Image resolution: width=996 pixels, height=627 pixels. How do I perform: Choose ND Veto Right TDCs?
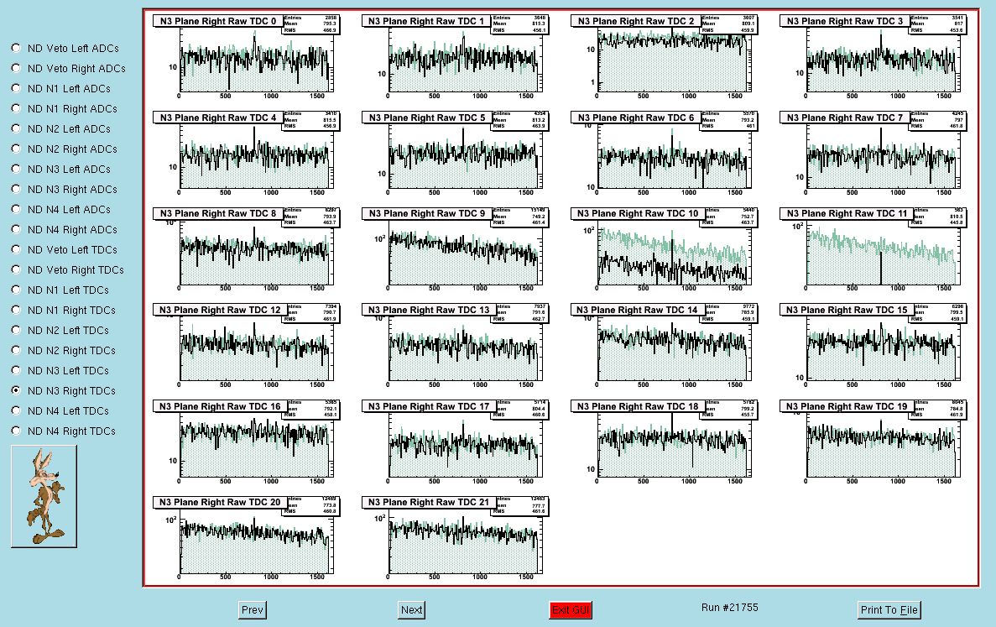point(16,269)
